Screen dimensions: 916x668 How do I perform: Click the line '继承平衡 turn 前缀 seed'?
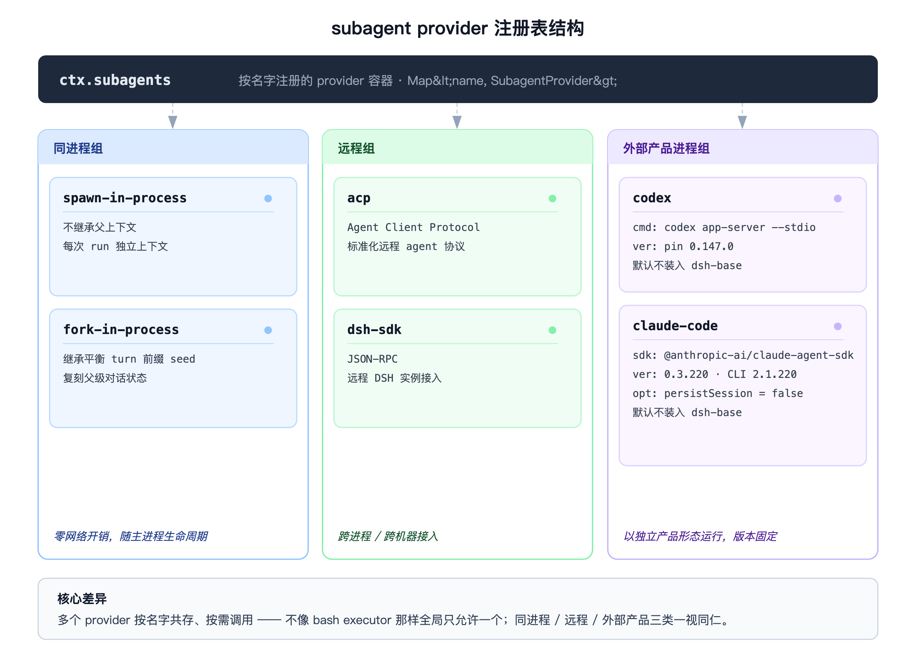click(x=129, y=359)
